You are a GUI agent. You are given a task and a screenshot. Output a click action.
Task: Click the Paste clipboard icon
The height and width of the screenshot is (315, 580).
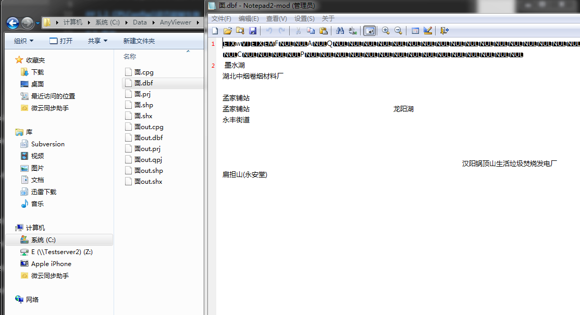(323, 31)
